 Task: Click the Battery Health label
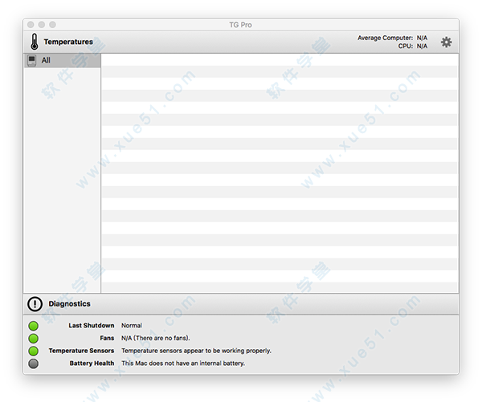point(92,363)
